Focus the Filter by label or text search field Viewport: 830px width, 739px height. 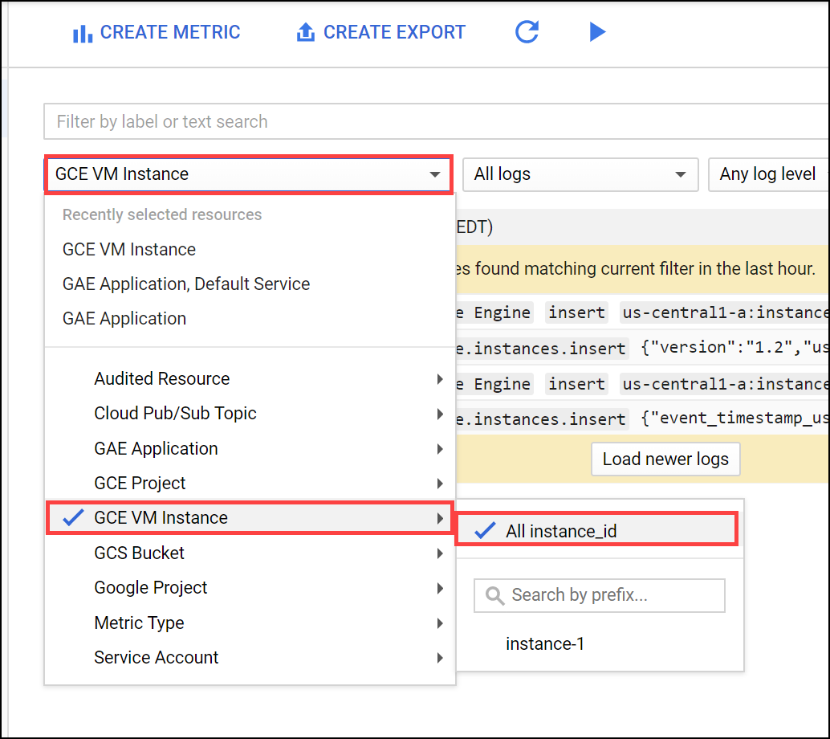coord(436,122)
